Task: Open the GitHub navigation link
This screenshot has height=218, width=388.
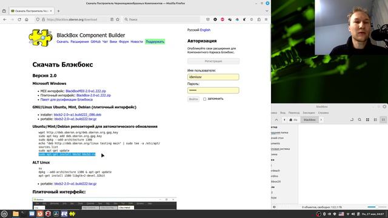Action: point(96,42)
